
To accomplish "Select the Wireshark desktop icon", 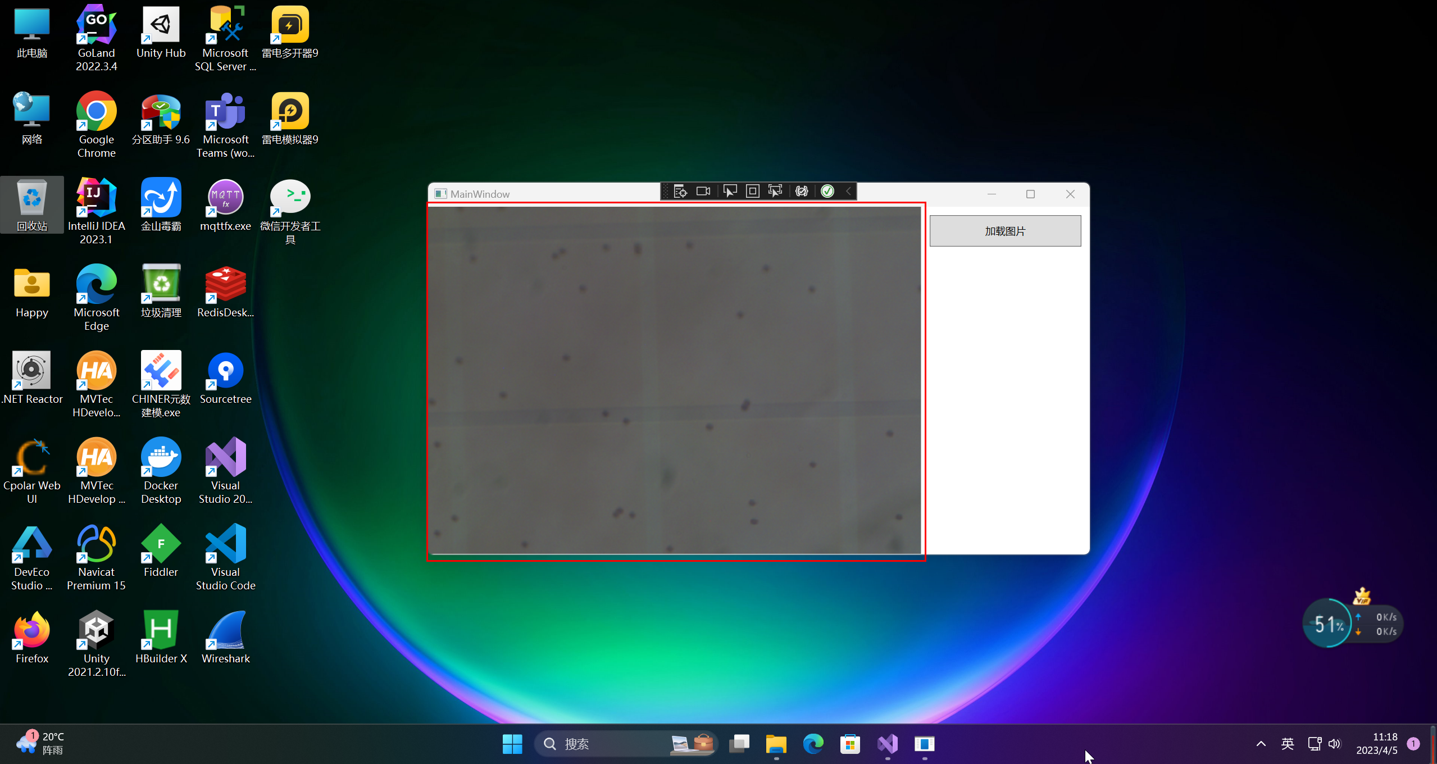I will point(225,638).
